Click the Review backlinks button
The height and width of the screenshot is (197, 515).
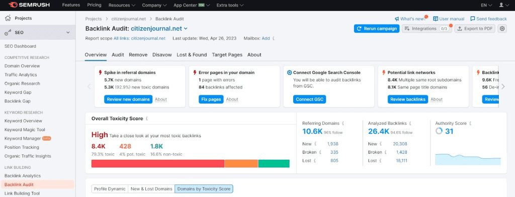[x=407, y=99]
